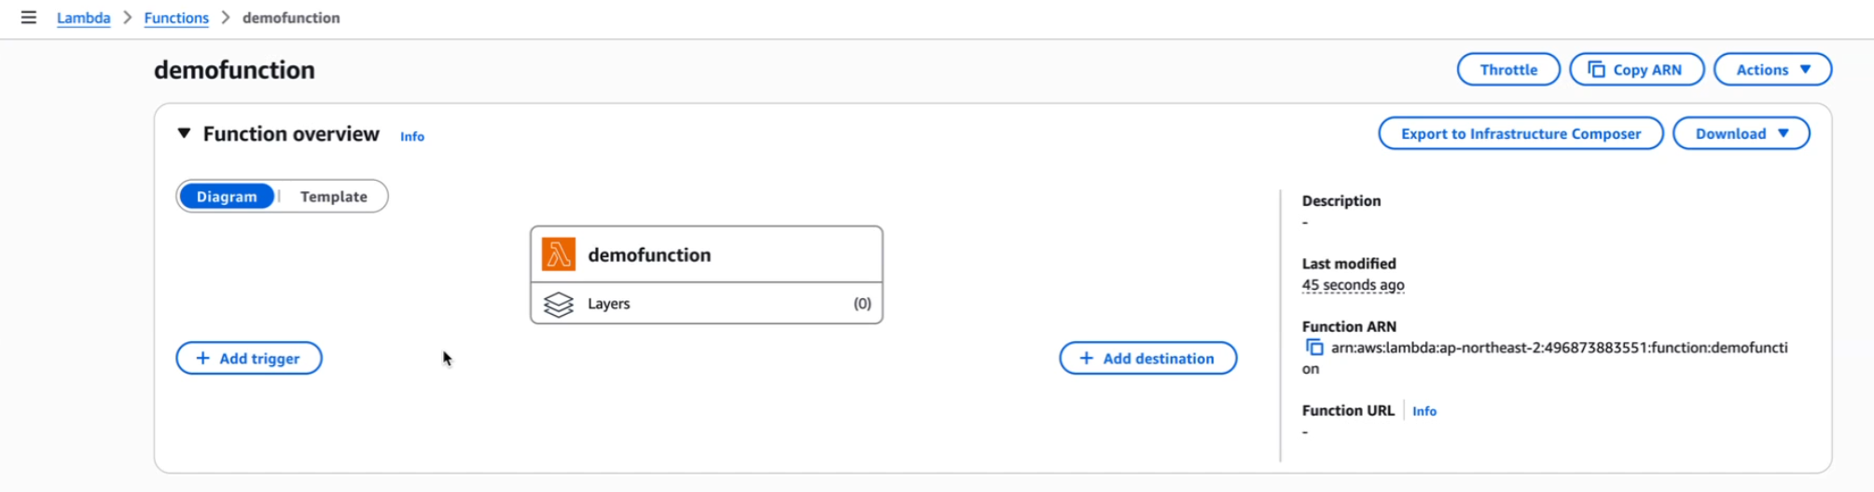Select the Layers row in the diagram
This screenshot has height=492, width=1874.
pyautogui.click(x=706, y=304)
